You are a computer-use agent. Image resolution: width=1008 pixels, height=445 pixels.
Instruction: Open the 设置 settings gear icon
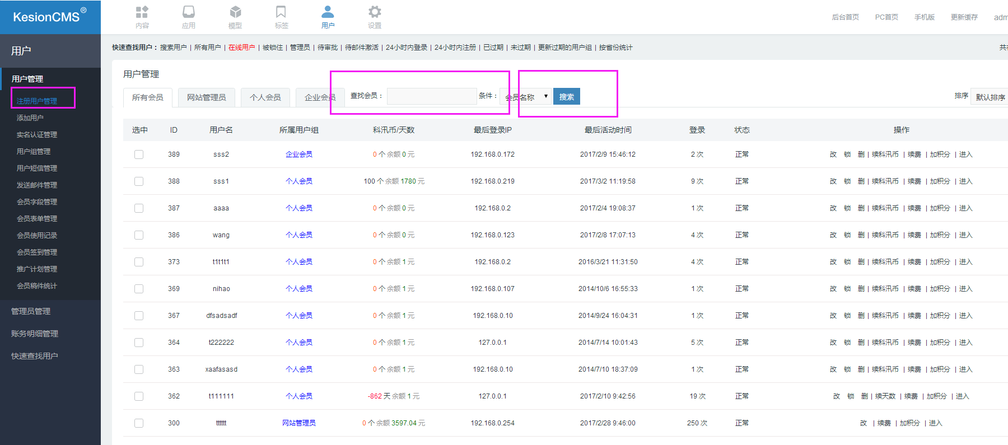(x=375, y=17)
